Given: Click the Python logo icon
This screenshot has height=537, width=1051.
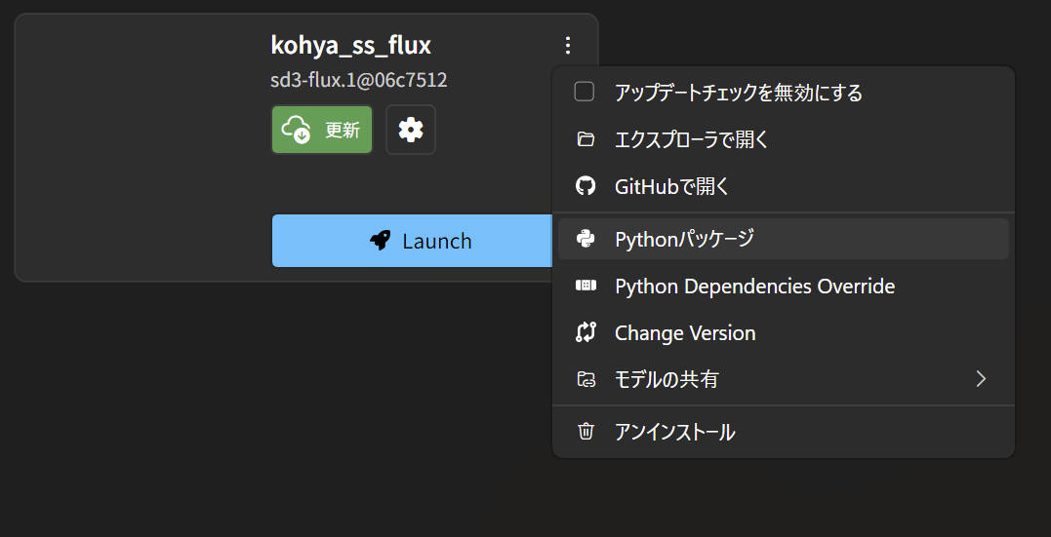Looking at the screenshot, I should 586,239.
